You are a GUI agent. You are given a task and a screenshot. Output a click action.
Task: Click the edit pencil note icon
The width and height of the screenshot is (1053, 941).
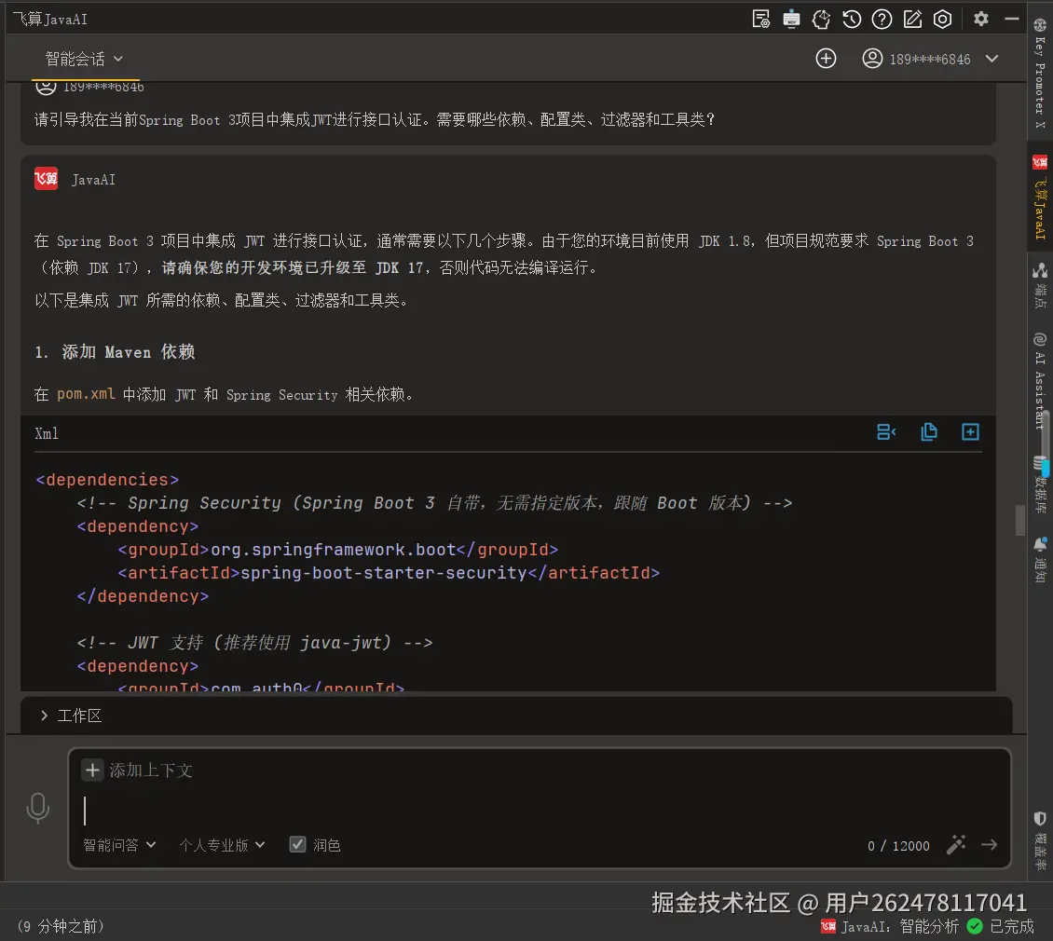pos(912,19)
